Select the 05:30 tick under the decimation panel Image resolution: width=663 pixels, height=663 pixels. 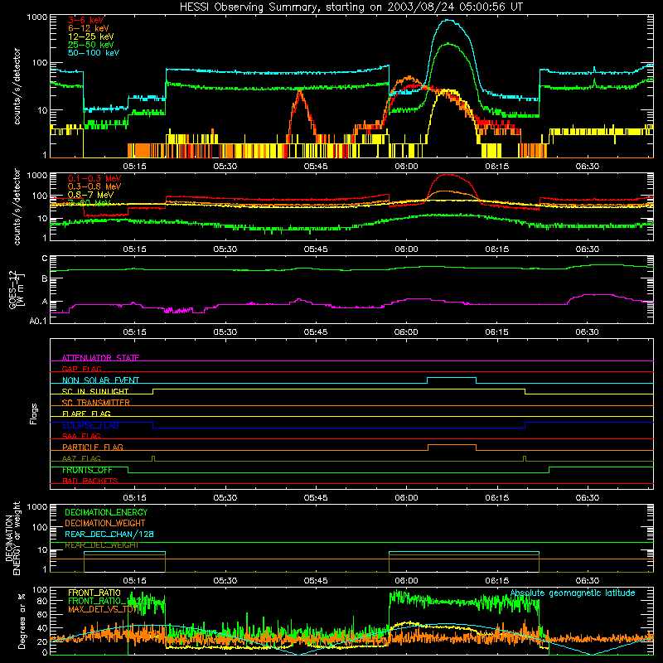225,580
